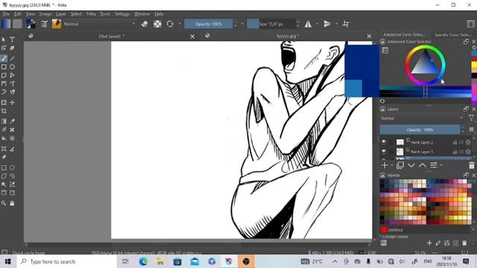Open the brush editor settings icon
Screen dimensions: 477x268
(44, 24)
